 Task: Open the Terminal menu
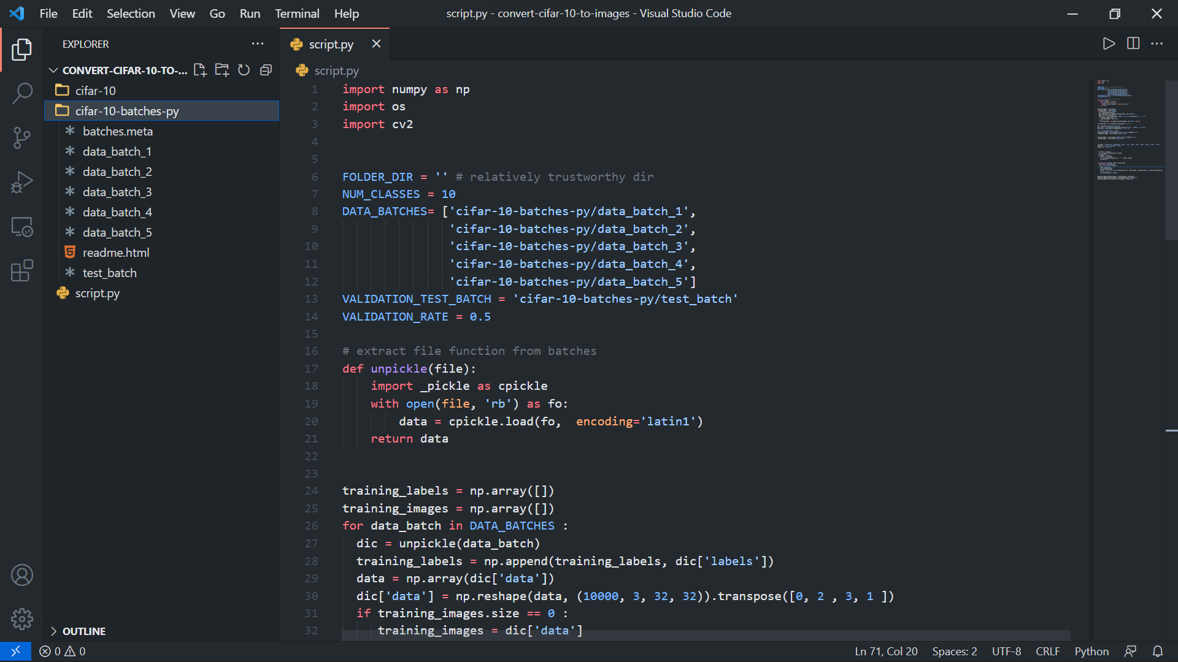coord(297,13)
